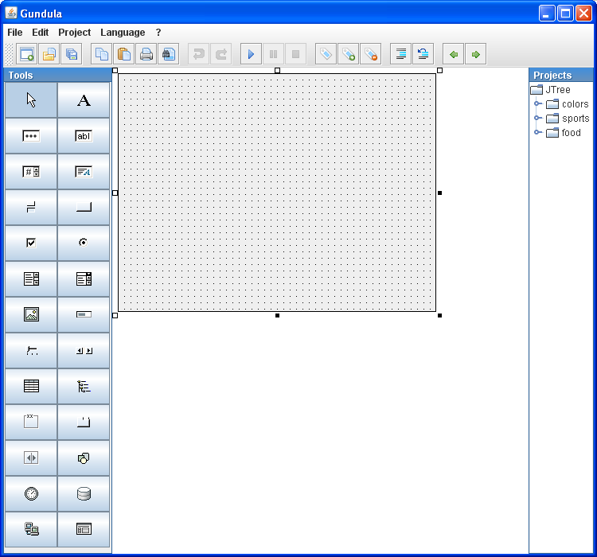Image resolution: width=597 pixels, height=557 pixels.
Task: Select the 'colors' folder in Projects
Action: click(x=568, y=104)
